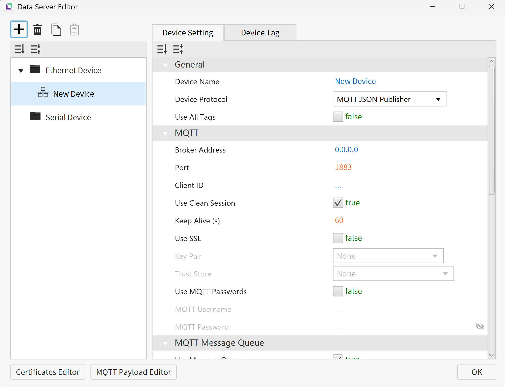
Task: Open the Device Protocol dropdown
Action: tap(390, 99)
